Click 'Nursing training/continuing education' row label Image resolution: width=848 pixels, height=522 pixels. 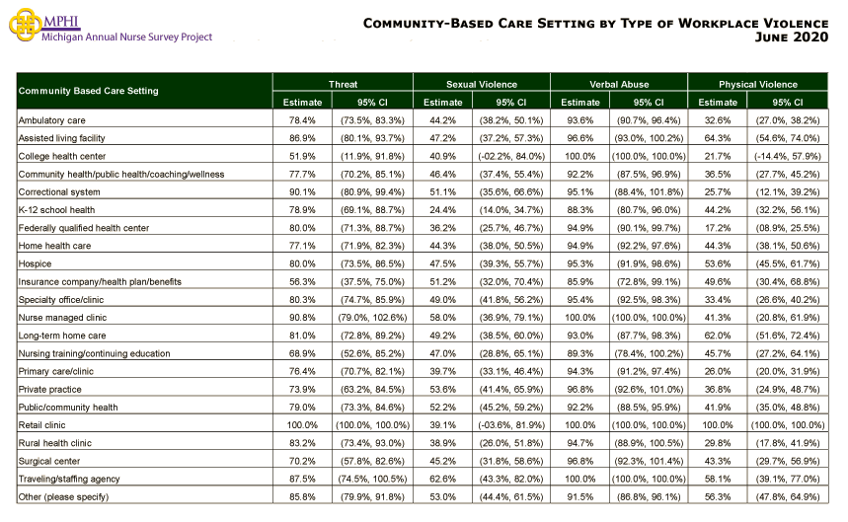[x=94, y=353]
